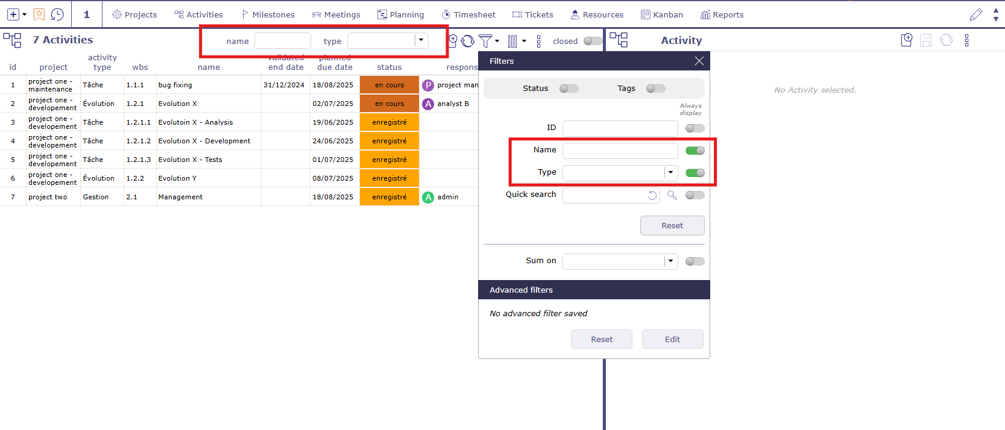Image resolution: width=1005 pixels, height=430 pixels.
Task: Click the Reset button below Quick search
Action: point(672,225)
